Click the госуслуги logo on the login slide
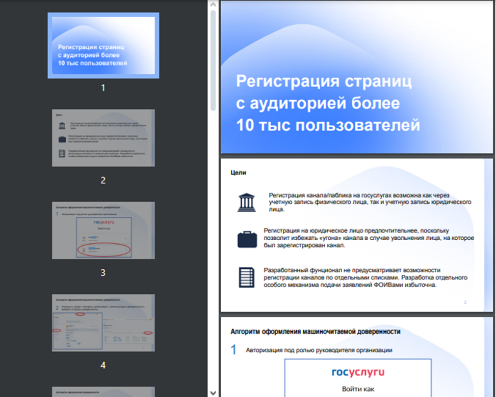The height and width of the screenshot is (397, 496). [358, 373]
